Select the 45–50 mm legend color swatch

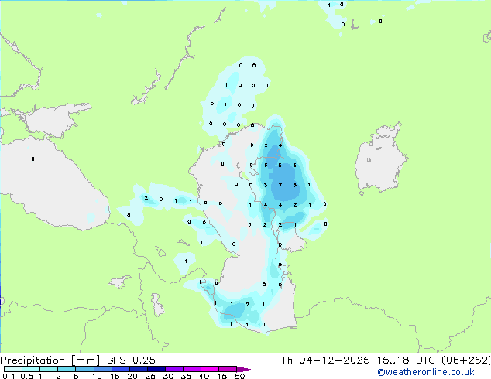228,369
